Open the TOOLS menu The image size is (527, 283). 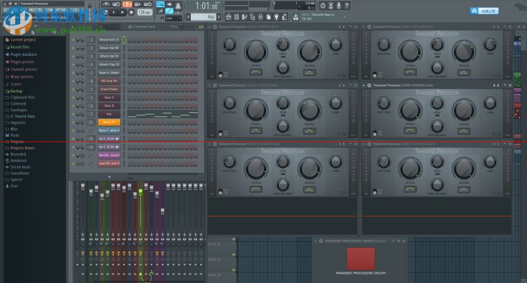tap(75, 10)
